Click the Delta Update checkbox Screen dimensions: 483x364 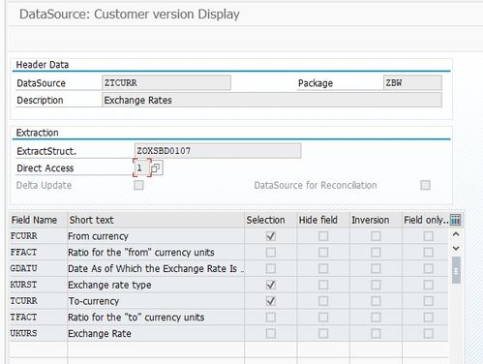coord(138,185)
